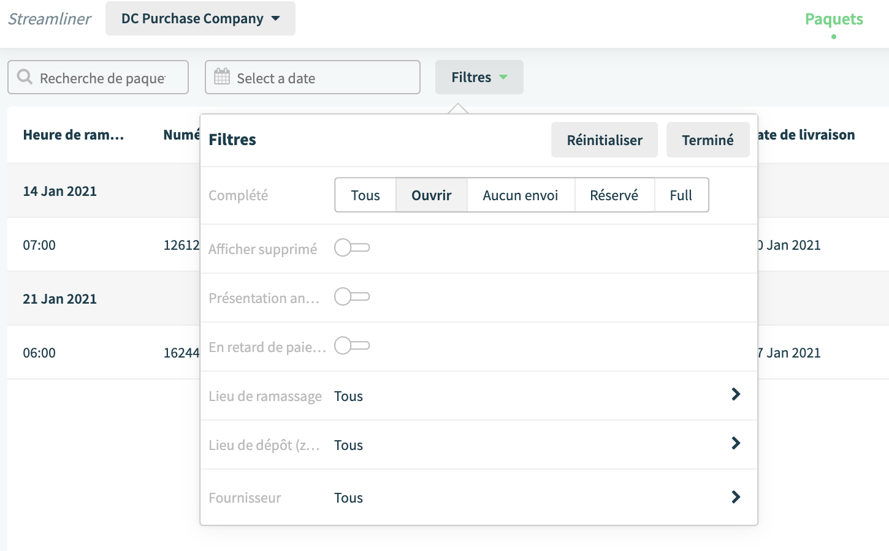Expand the Lieu de ramassage Tous row
The width and height of the screenshot is (889, 551).
479,395
